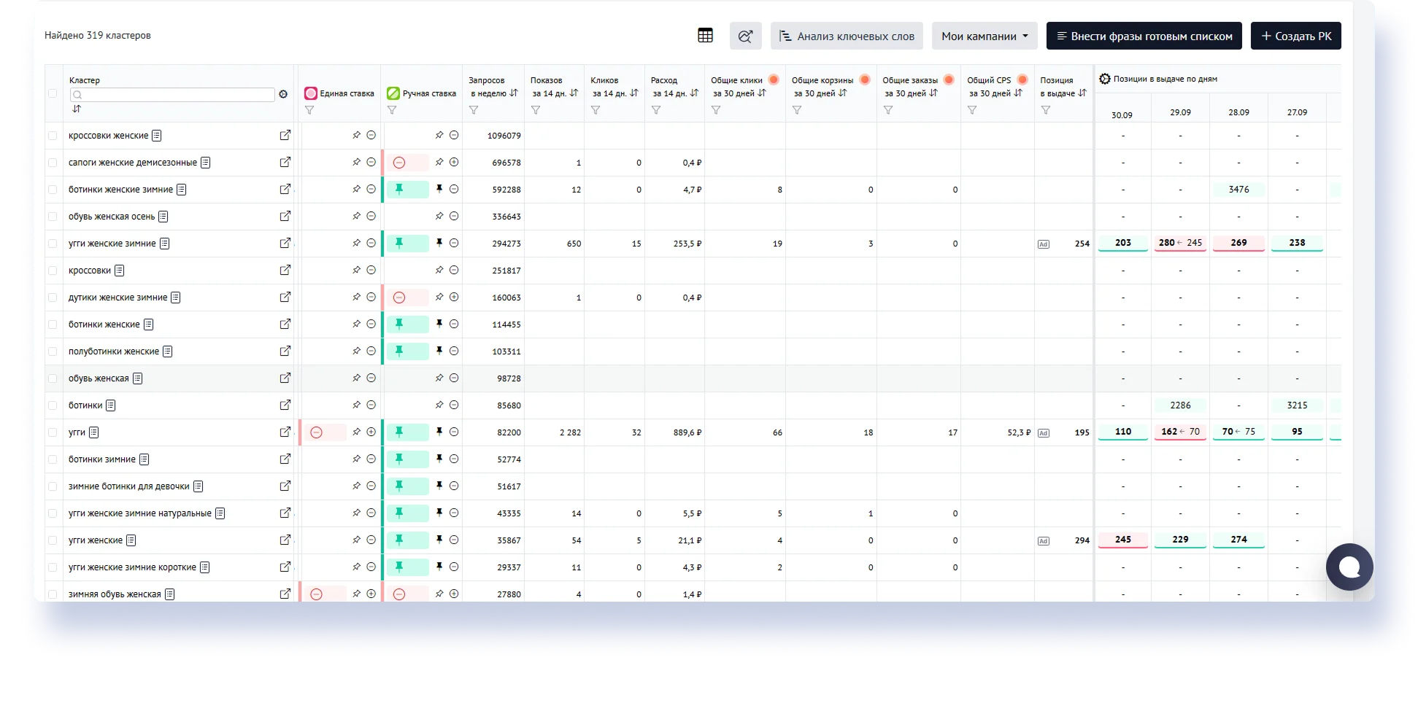This screenshot has height=703, width=1418.
Task: Select the 'обувь женская' row checkbox
Action: point(53,378)
